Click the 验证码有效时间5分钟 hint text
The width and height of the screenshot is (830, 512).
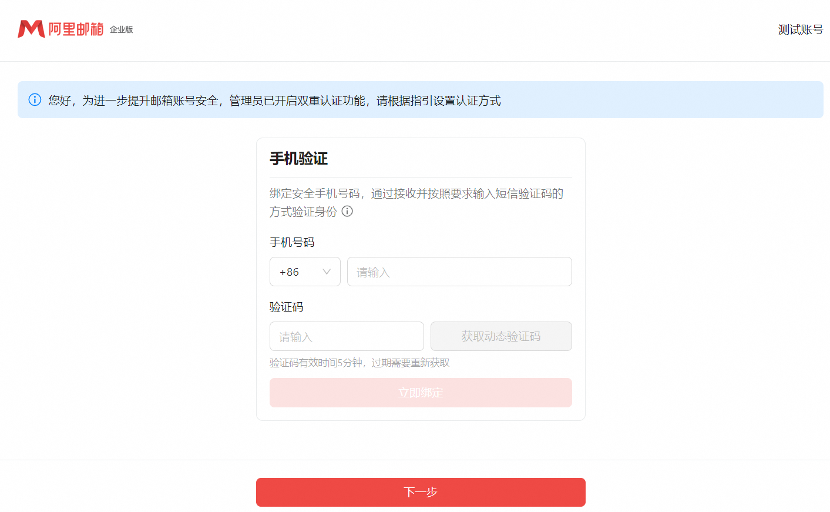click(x=359, y=363)
